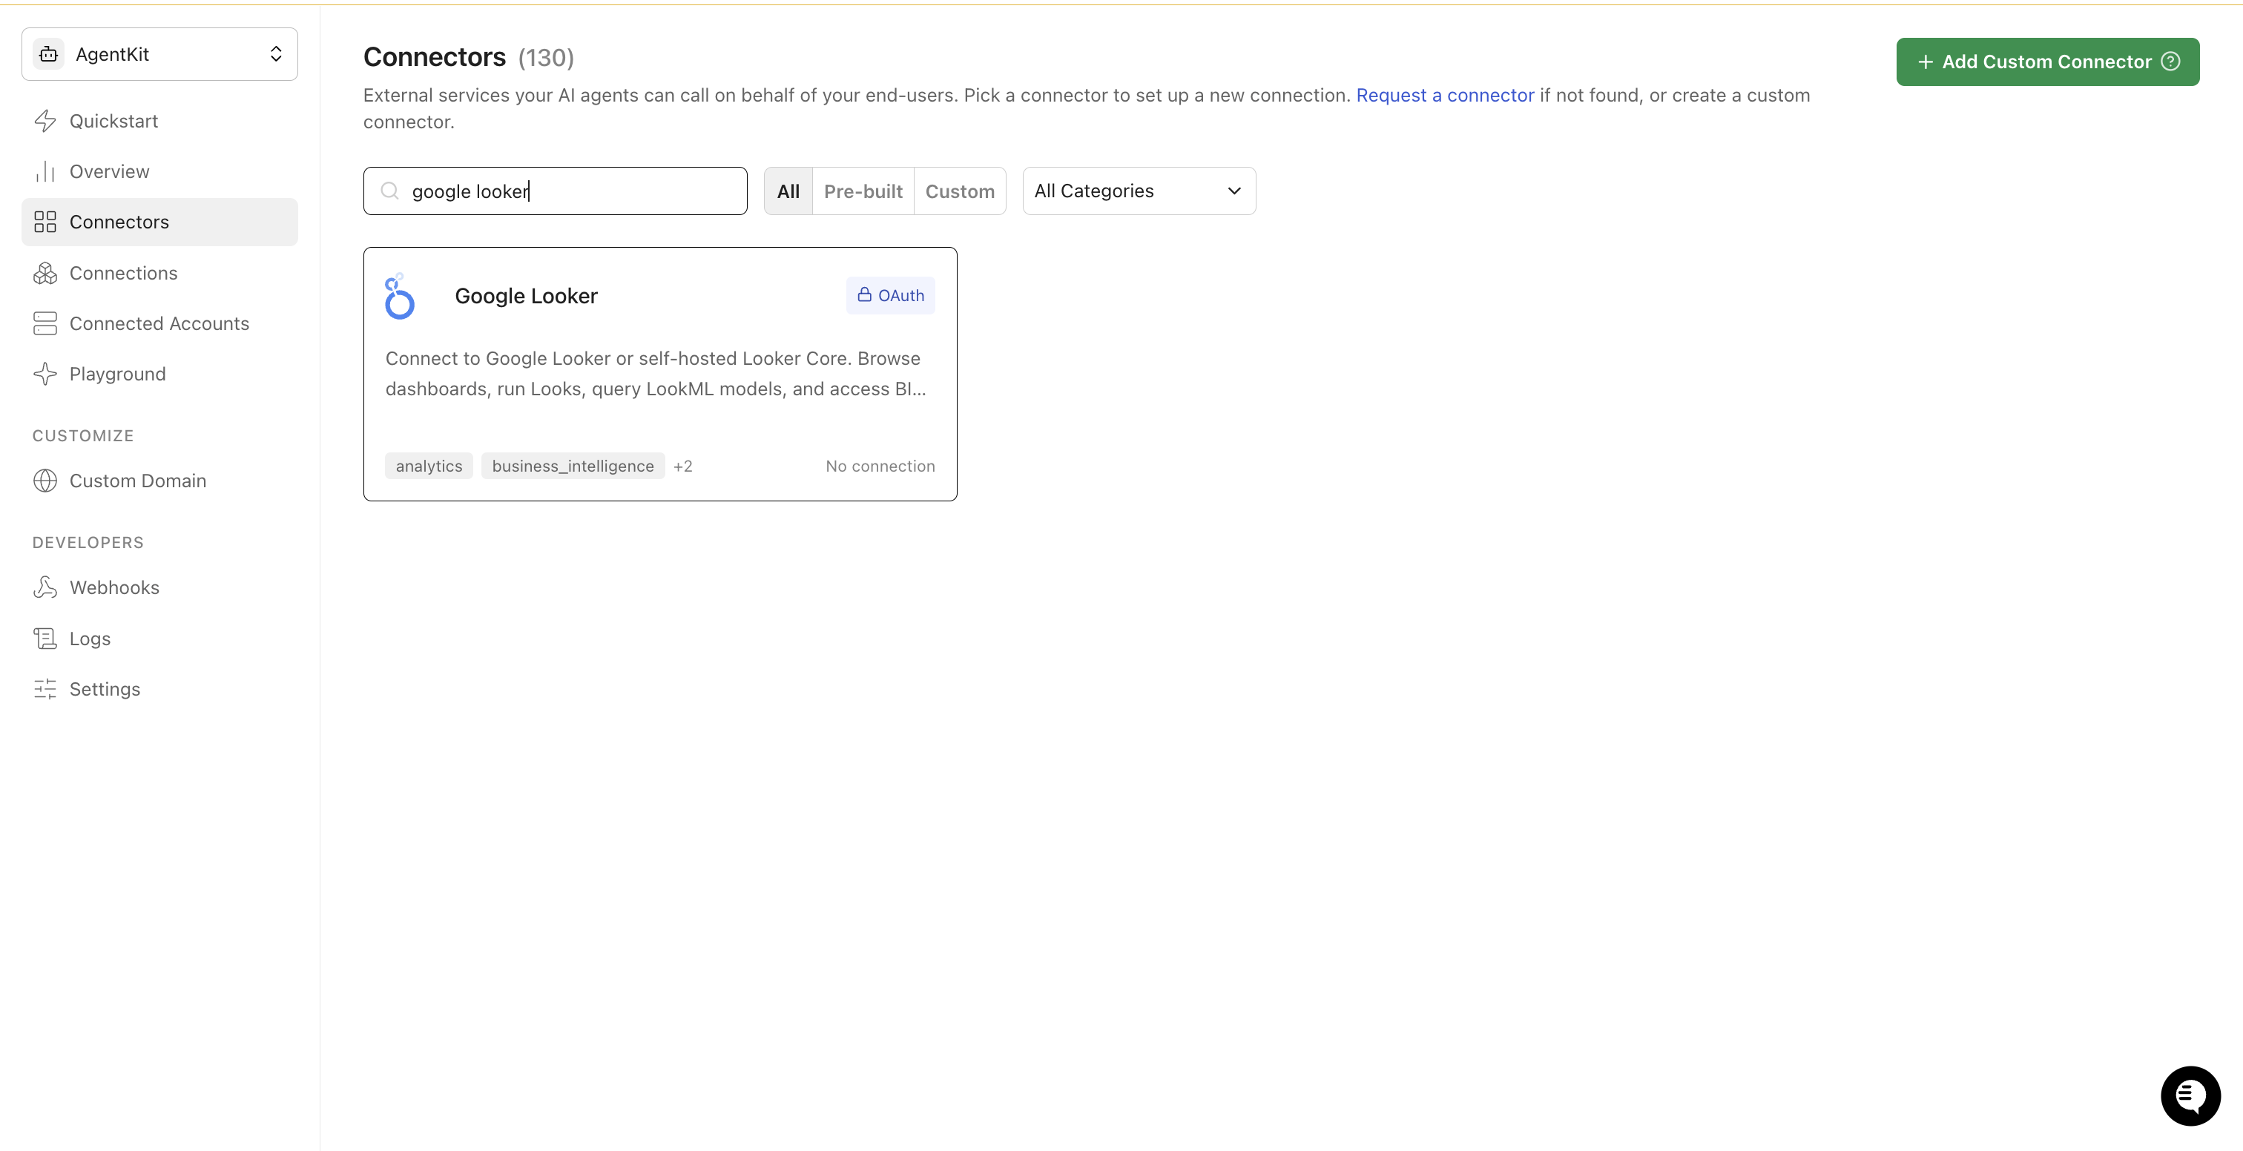This screenshot has width=2243, height=1151.
Task: Click the Logs scroll icon
Action: tap(45, 639)
